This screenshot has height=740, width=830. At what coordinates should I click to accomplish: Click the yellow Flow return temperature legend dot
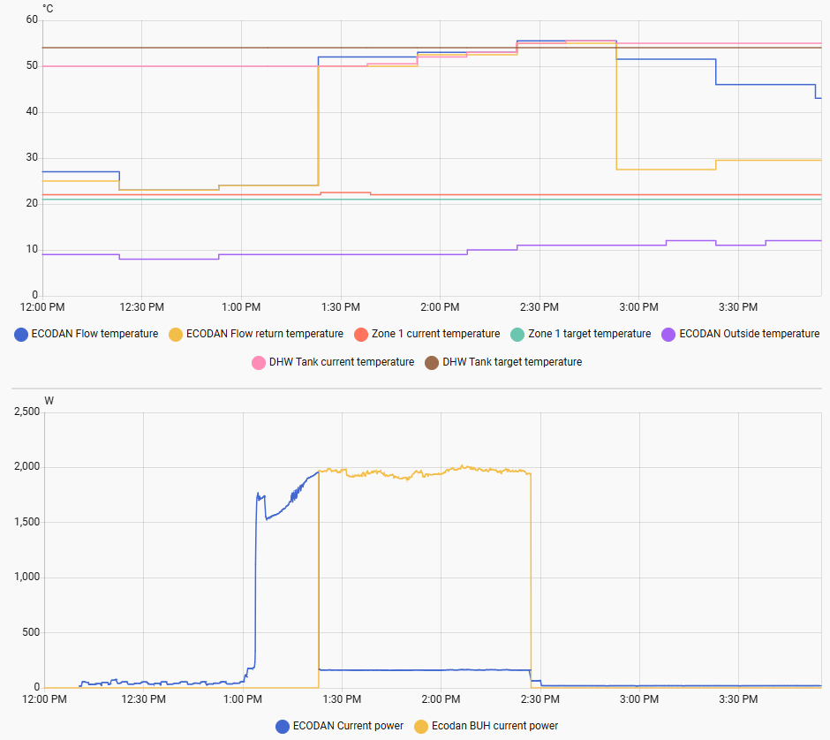pyautogui.click(x=176, y=334)
